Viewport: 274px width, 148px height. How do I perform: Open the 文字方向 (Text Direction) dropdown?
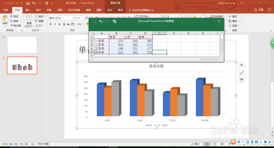pyautogui.click(x=142, y=16)
